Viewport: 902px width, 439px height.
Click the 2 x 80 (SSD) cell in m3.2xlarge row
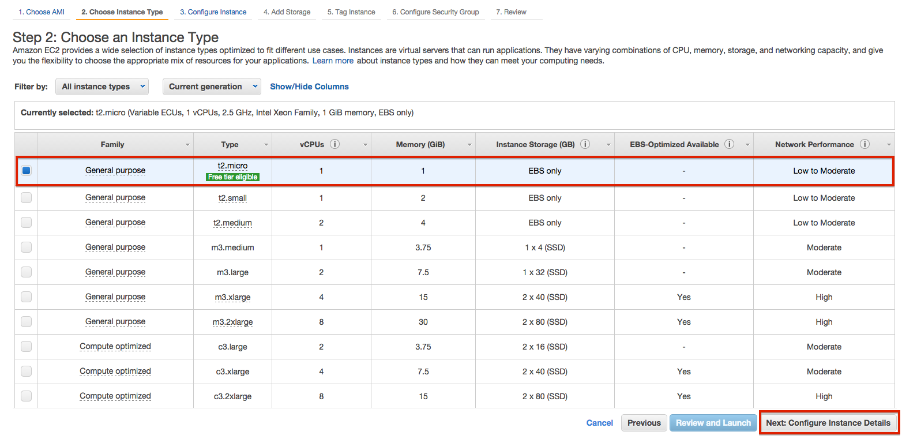(545, 322)
